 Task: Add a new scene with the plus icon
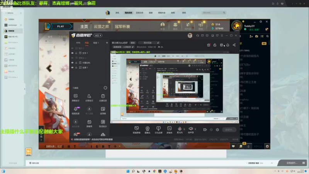[x=107, y=43]
